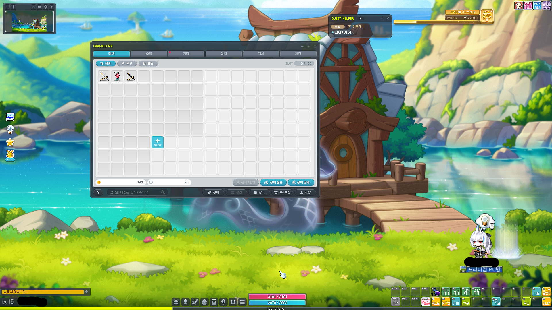
Task: Toggle the 잠금 lock button
Action: pos(148,63)
